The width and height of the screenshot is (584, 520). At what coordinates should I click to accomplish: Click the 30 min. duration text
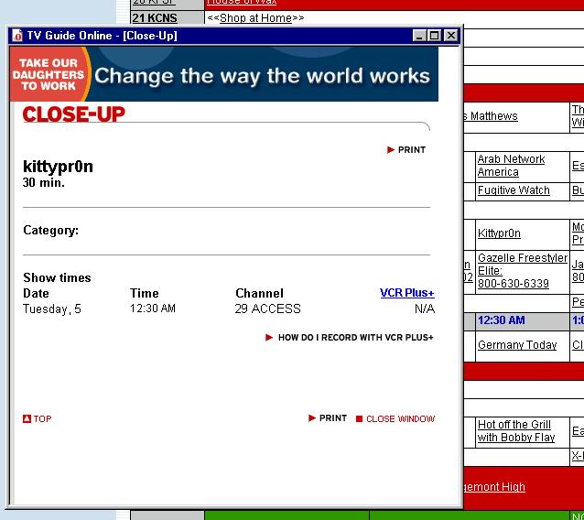point(44,182)
